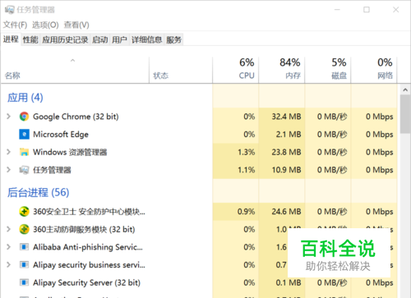
Task: Switch to the 服务 tab
Action: (173, 40)
